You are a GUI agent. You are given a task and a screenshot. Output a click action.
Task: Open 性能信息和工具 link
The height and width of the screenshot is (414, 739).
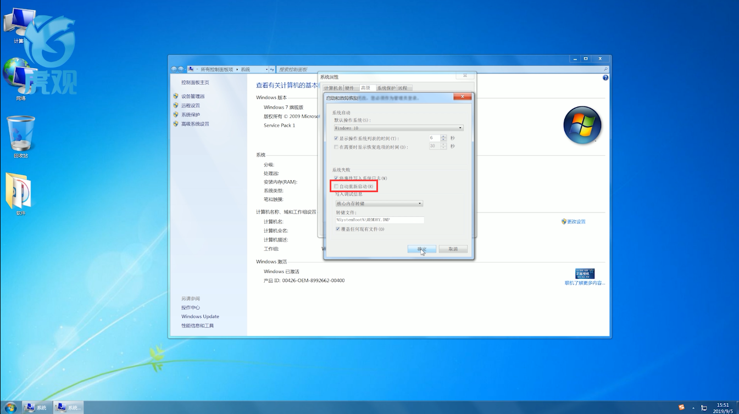[x=197, y=326]
